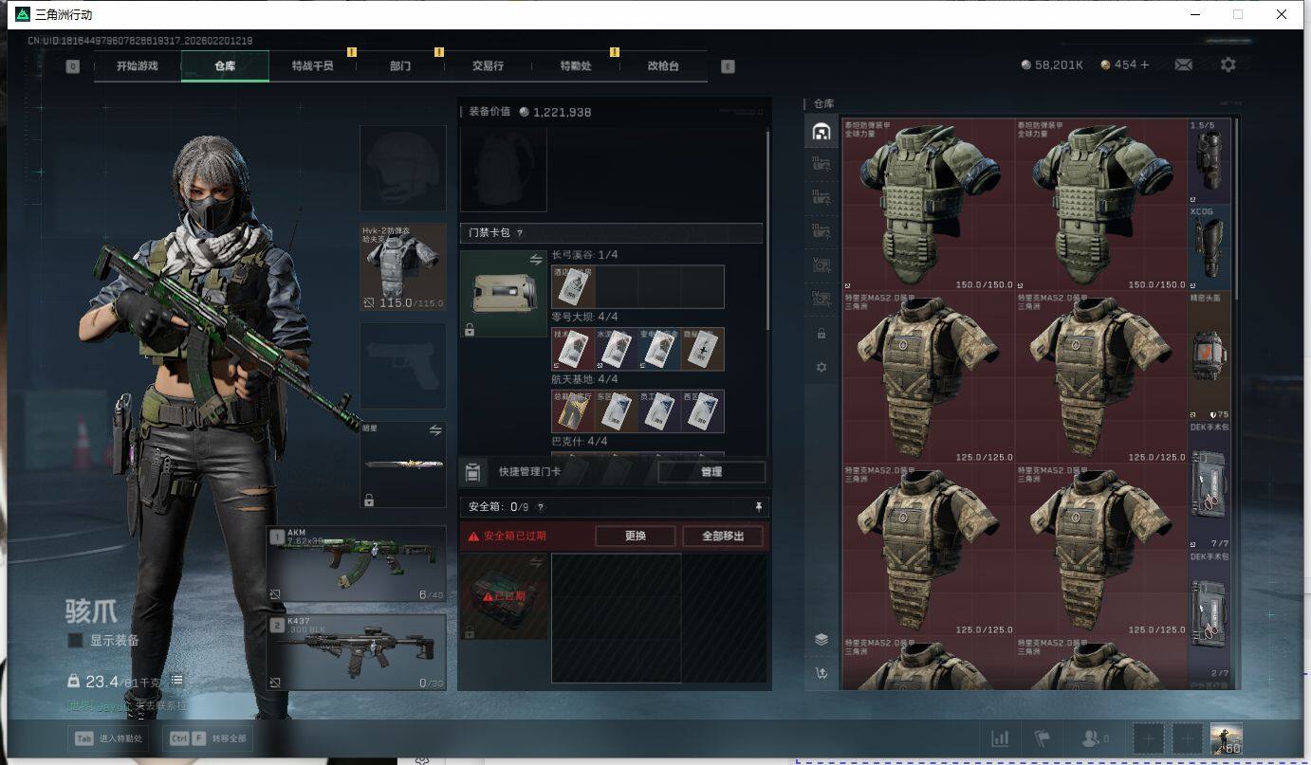
Task: Click the gold currency 454 balance
Action: click(1125, 64)
